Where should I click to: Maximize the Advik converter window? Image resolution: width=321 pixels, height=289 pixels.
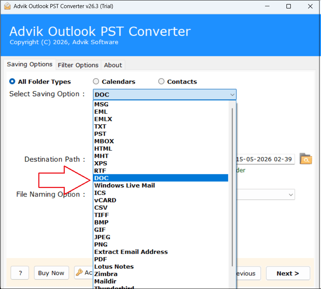(289, 6)
